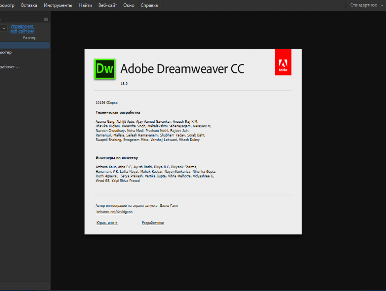Click the Инженеры по качеству heading
Image resolution: width=386 pixels, height=291 pixels.
[x=117, y=158]
